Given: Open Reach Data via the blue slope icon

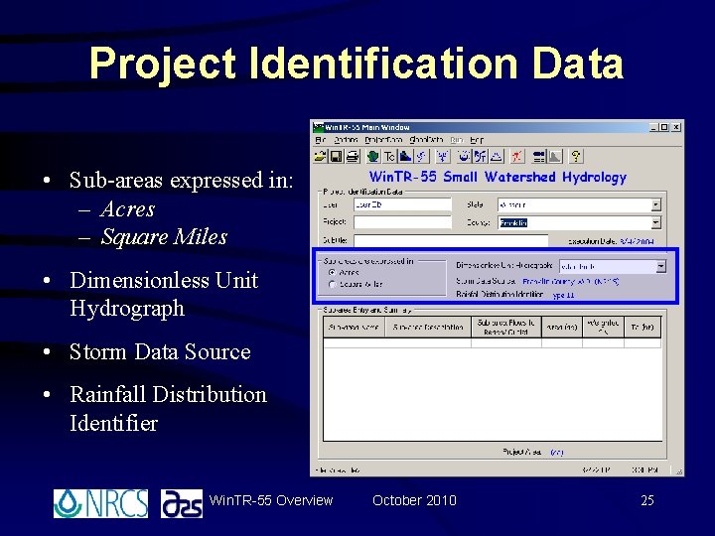Looking at the screenshot, I should pos(405,157).
